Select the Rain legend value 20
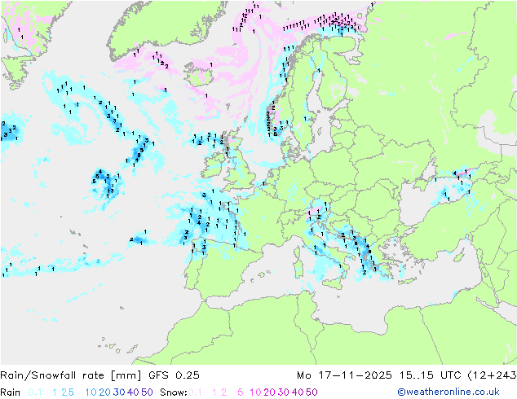The height and width of the screenshot is (399, 517). pyautogui.click(x=104, y=392)
